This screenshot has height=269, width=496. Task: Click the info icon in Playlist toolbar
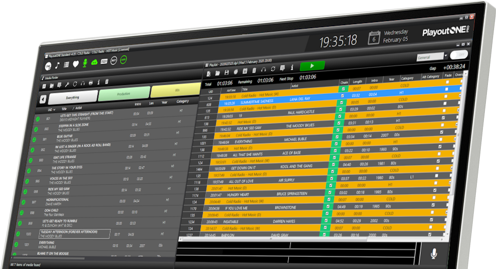292,67
